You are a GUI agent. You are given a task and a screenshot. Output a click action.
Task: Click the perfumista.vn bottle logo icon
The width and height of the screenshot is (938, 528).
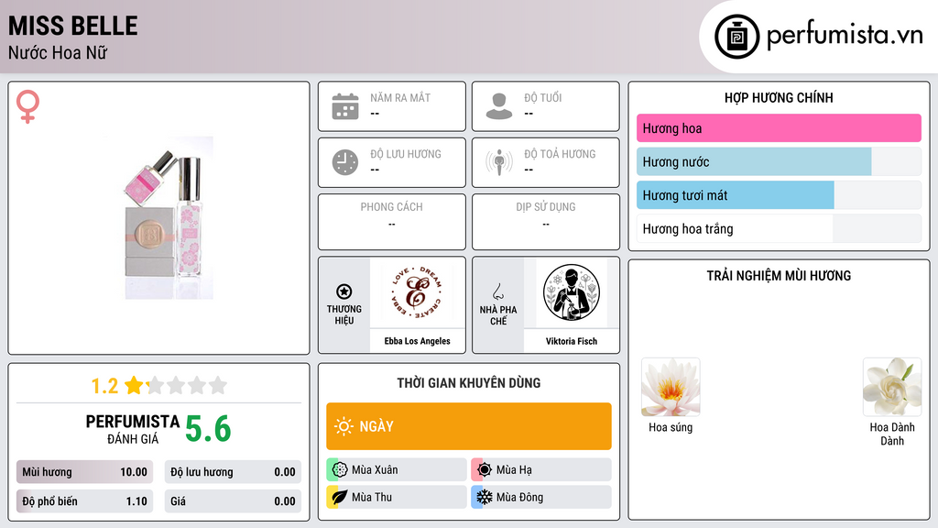click(736, 37)
